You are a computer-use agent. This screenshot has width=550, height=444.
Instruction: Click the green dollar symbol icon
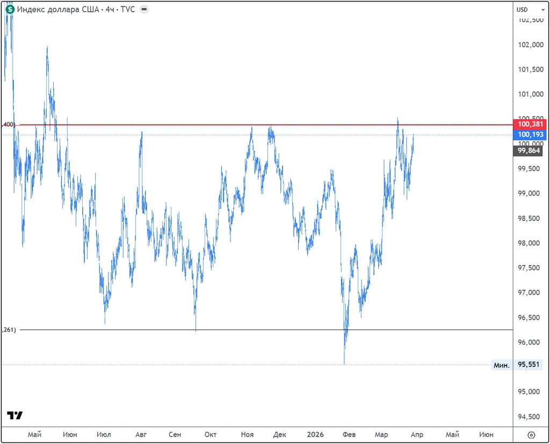click(10, 9)
